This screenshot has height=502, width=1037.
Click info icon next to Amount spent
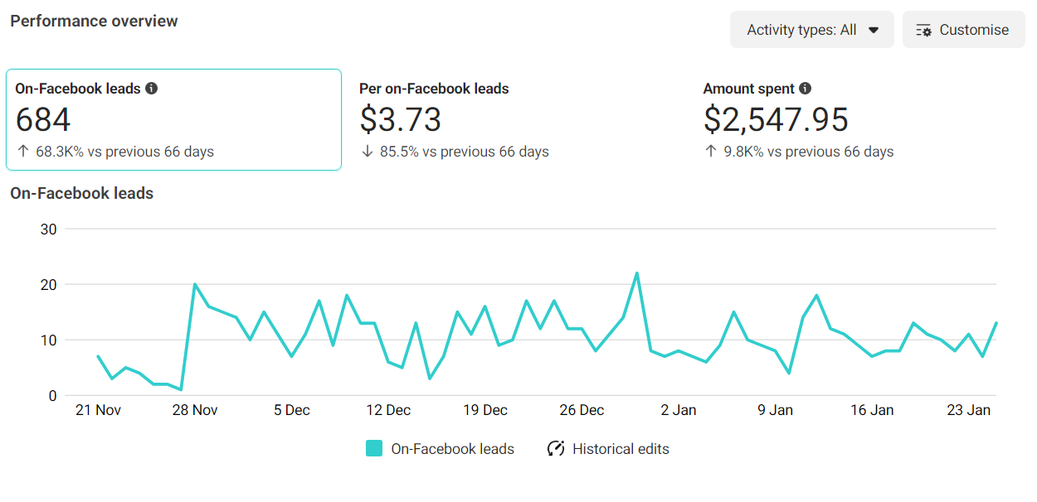pos(805,89)
